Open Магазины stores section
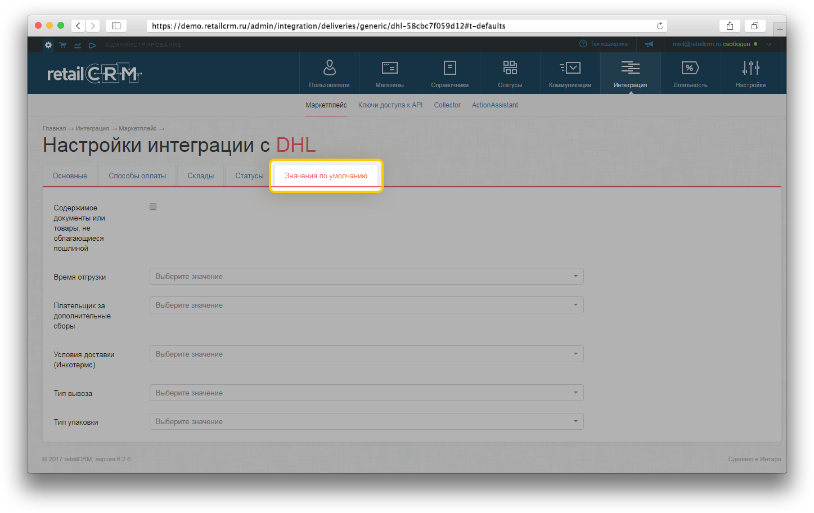 coord(389,74)
